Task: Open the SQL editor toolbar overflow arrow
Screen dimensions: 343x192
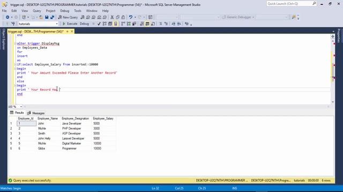Action: 191,25
